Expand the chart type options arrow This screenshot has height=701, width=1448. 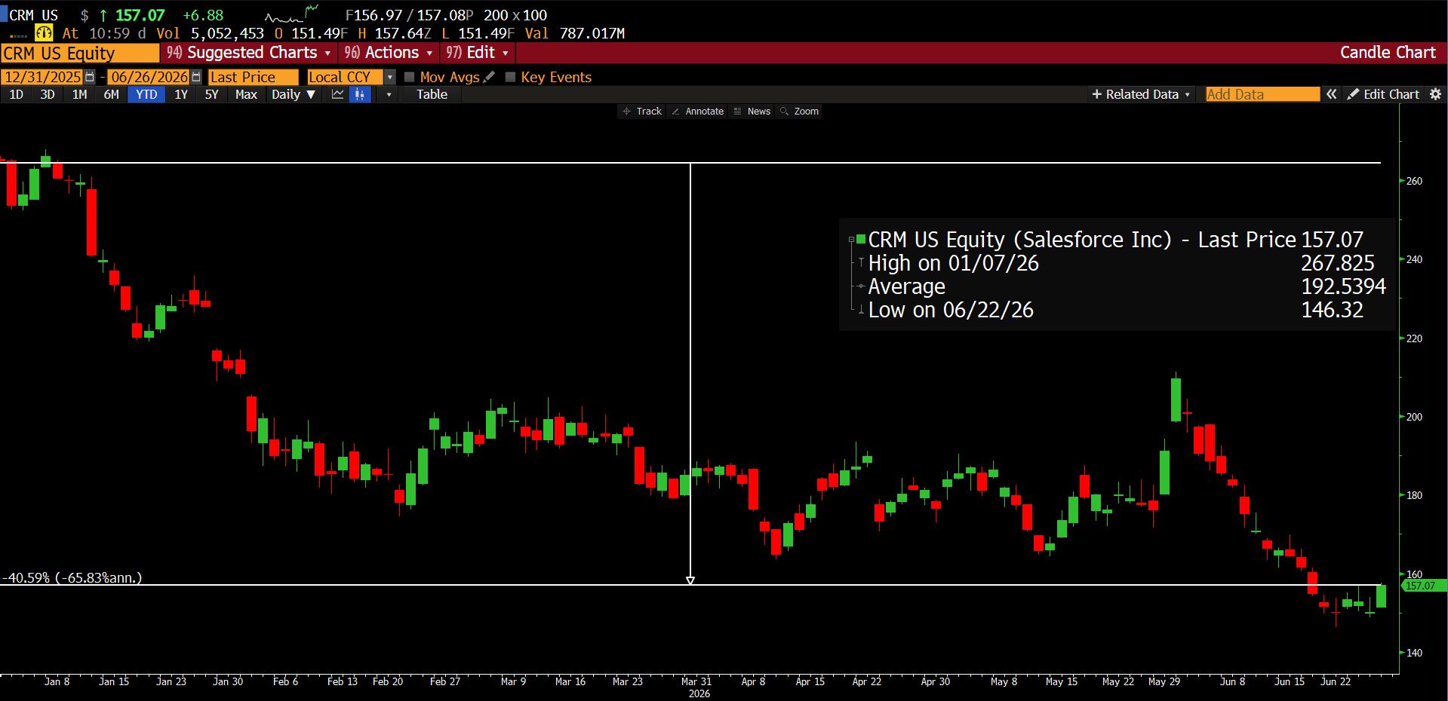pos(389,94)
